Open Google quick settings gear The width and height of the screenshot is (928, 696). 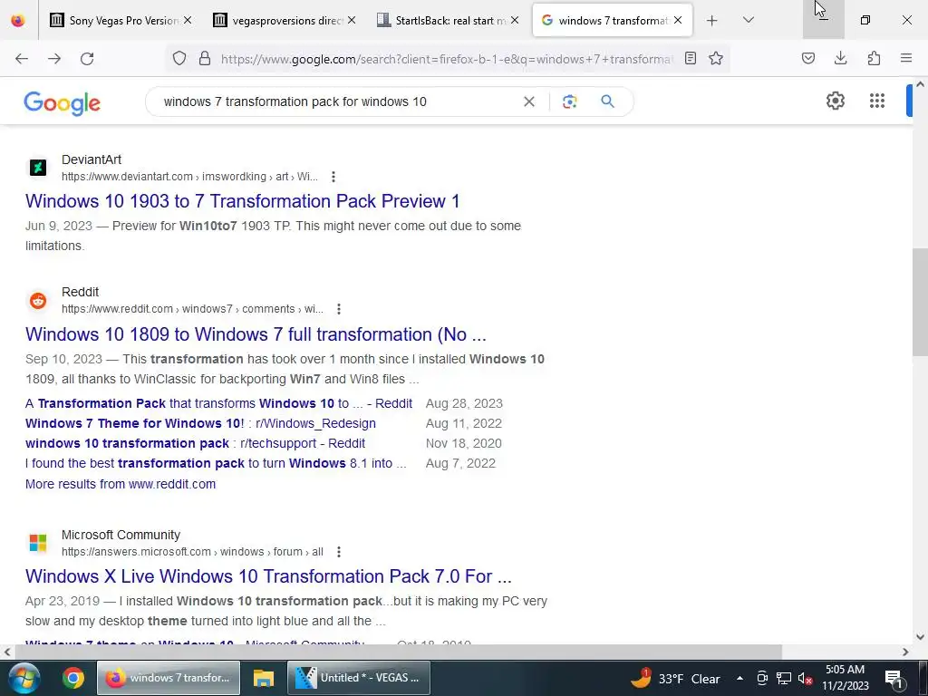[x=835, y=101]
